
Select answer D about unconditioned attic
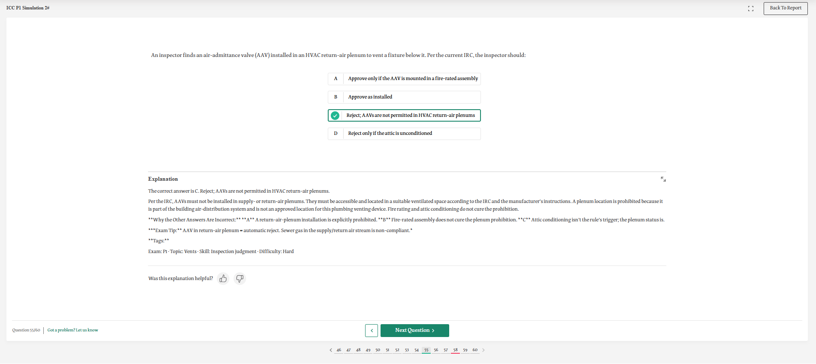tap(404, 134)
